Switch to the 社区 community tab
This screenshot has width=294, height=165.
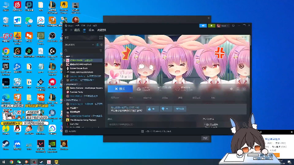click(x=91, y=30)
